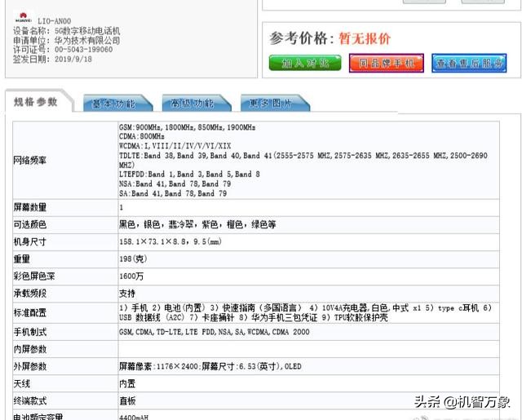Screen dimensions: 522x420
Task: Select the 直板 value
Action: [127, 401]
